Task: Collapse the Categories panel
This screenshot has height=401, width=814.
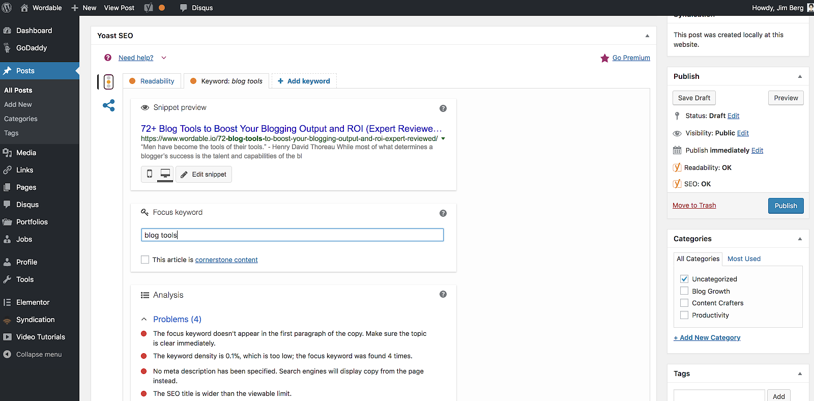Action: [x=800, y=239]
